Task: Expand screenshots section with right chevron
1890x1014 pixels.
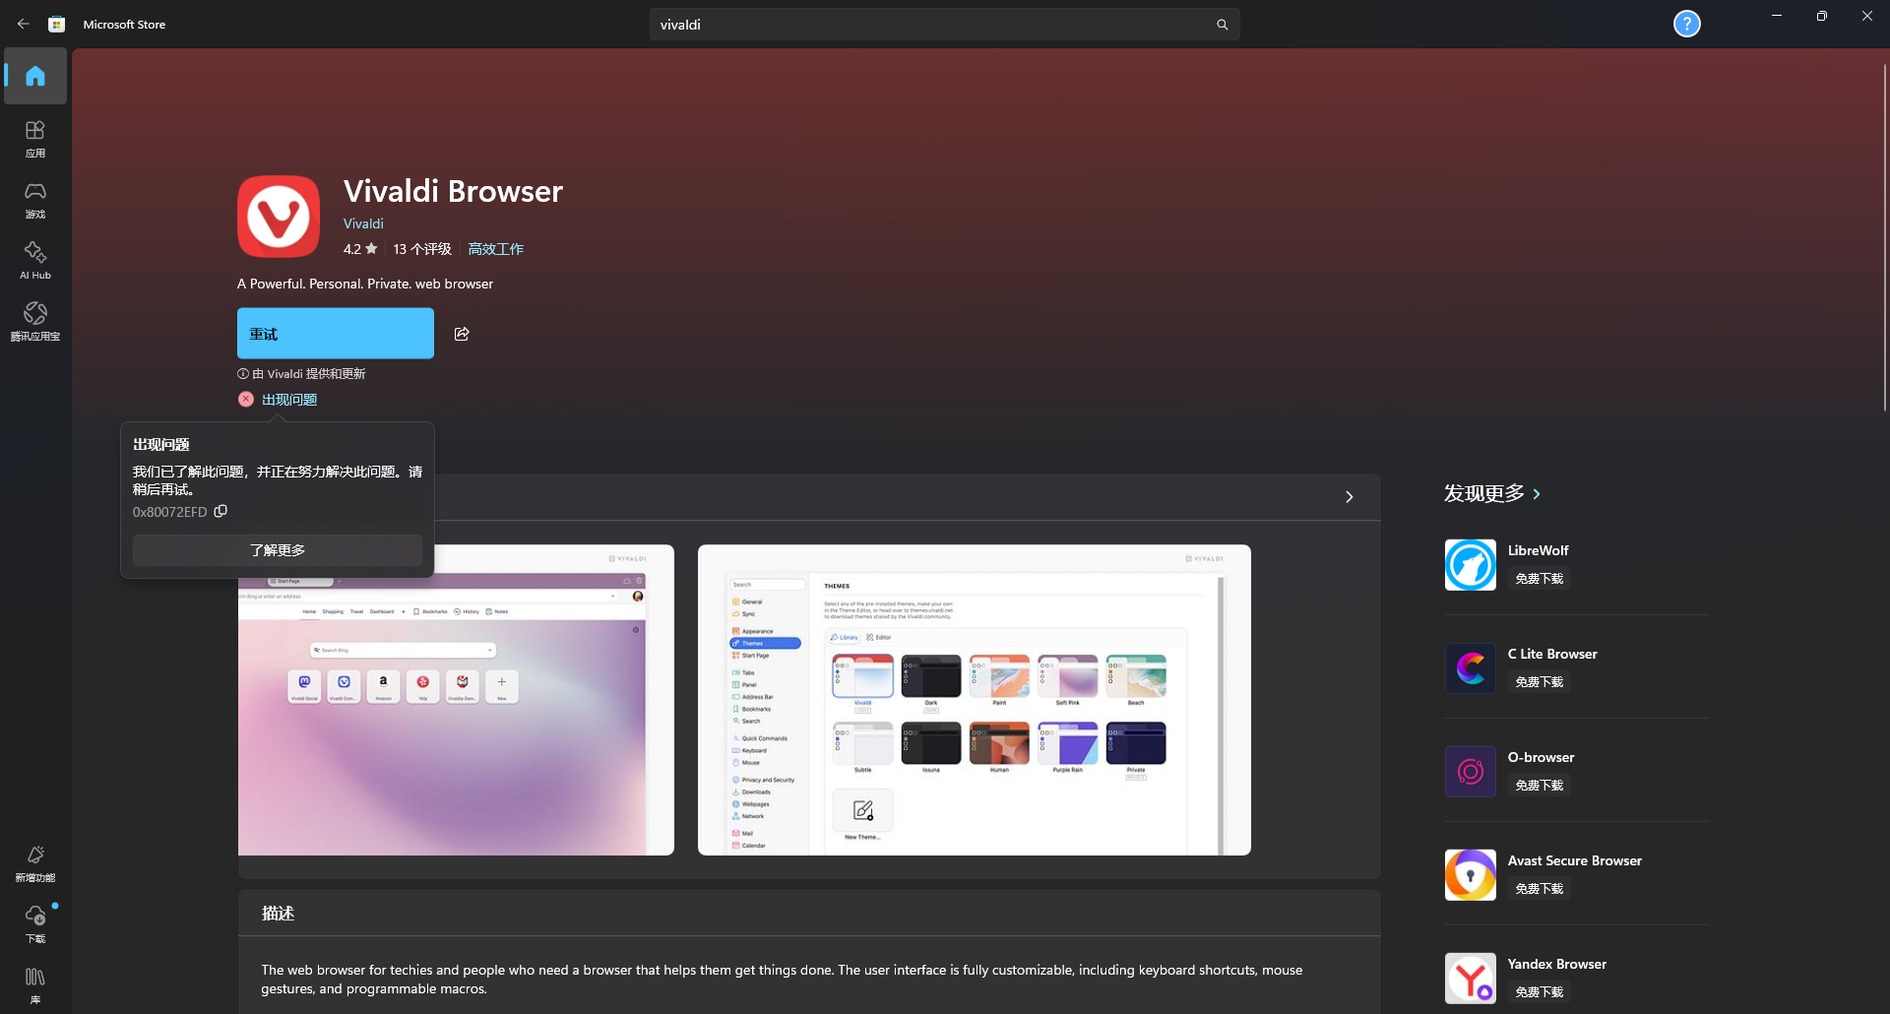Action: click(1350, 497)
